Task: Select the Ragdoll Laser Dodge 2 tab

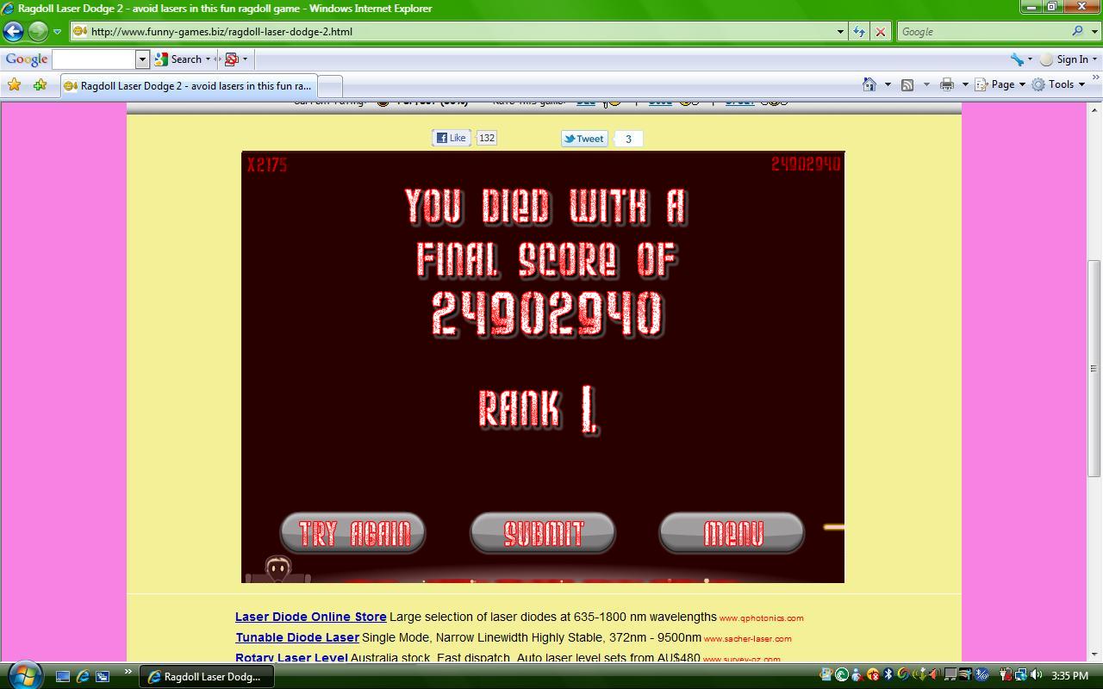Action: [189, 86]
